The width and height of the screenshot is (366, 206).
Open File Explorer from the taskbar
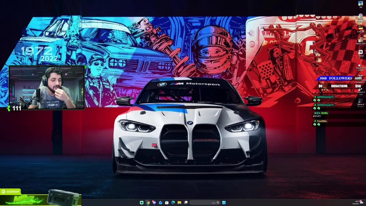click(179, 203)
